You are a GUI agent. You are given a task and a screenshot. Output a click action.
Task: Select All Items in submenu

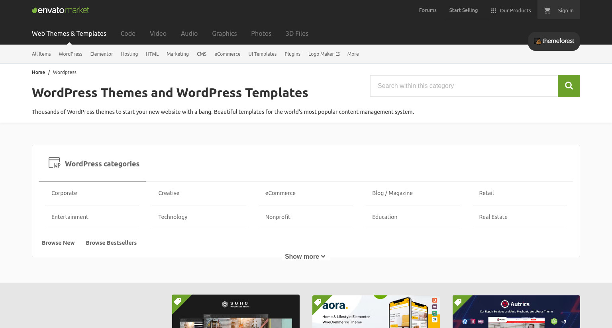[41, 54]
